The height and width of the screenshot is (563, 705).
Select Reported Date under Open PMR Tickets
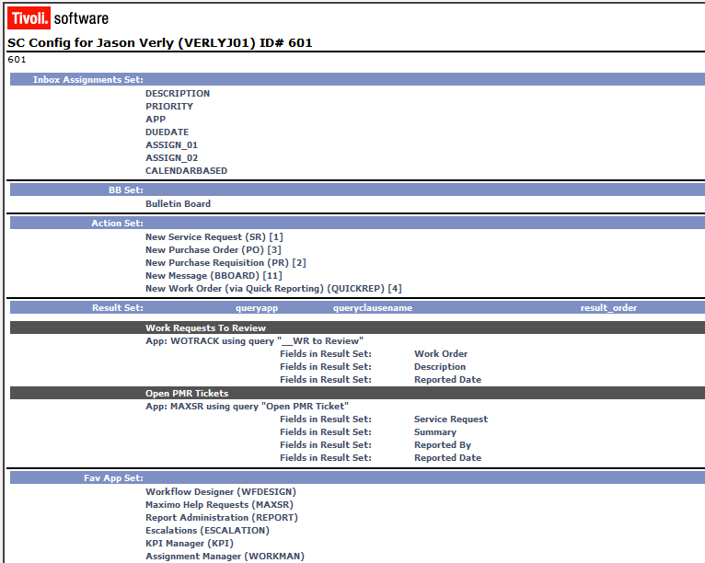pyautogui.click(x=448, y=458)
